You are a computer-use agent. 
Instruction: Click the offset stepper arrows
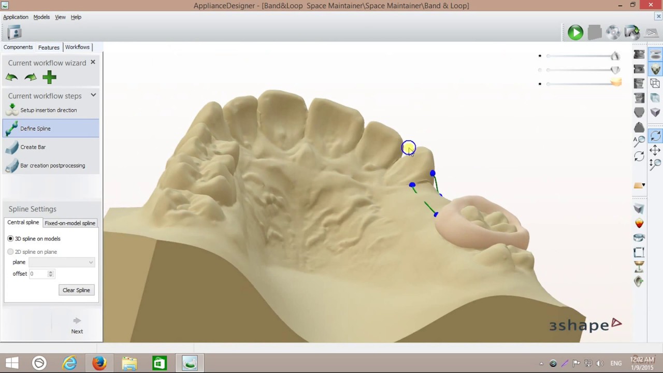[x=50, y=274]
